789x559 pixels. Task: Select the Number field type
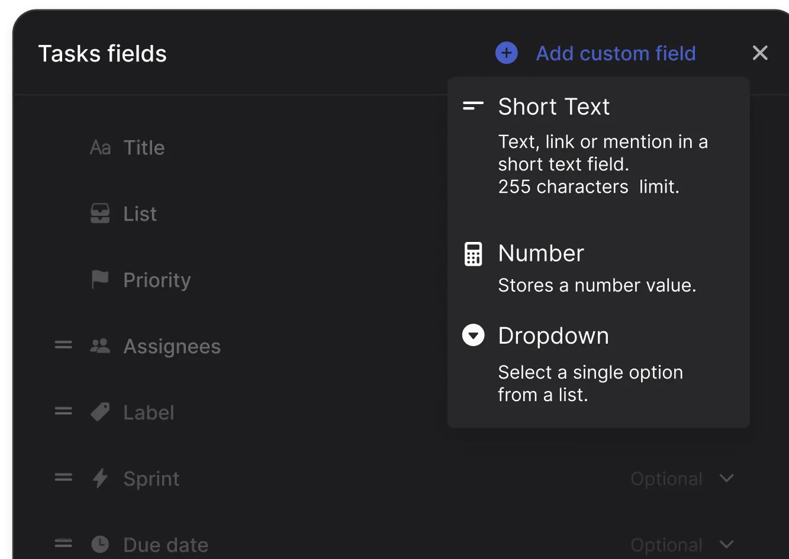[540, 253]
